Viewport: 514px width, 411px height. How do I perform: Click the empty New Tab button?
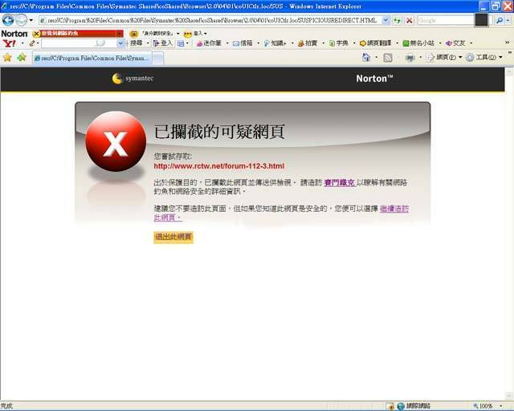point(158,59)
